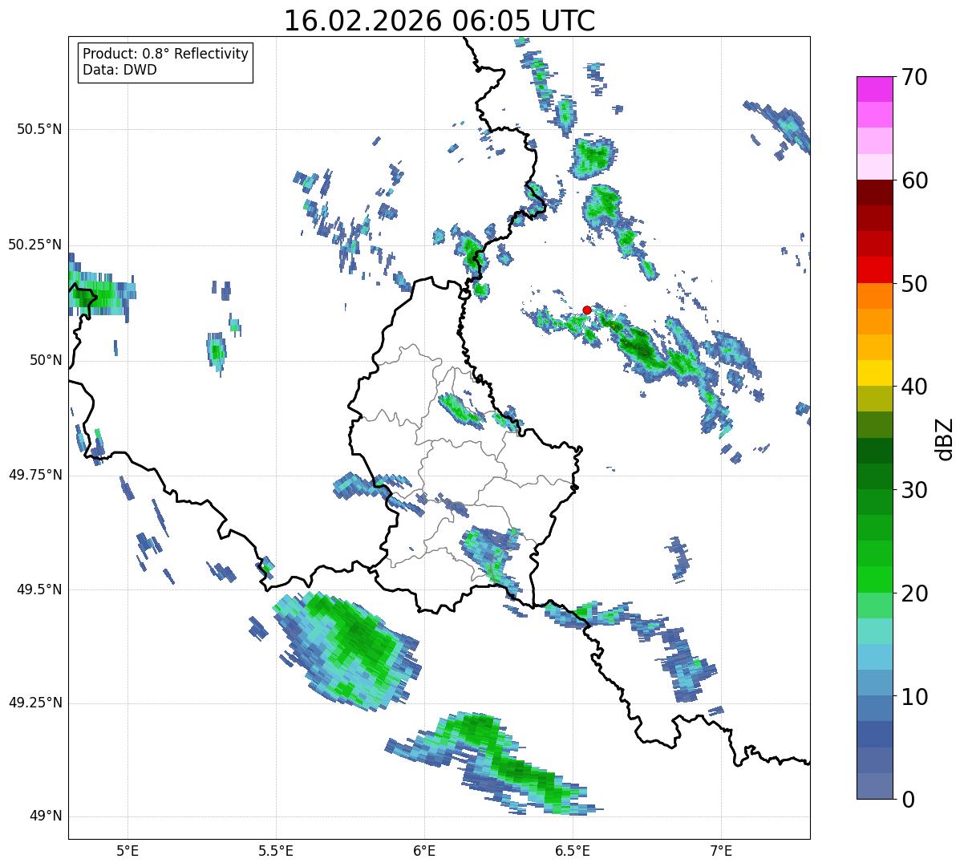Pick the orange swatch at 50 dBZ

pyautogui.click(x=874, y=296)
